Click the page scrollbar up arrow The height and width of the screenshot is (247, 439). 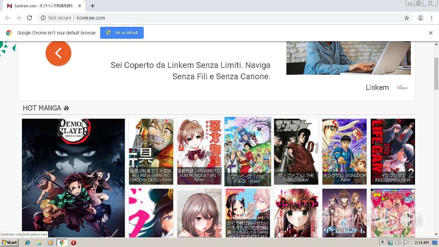click(436, 44)
